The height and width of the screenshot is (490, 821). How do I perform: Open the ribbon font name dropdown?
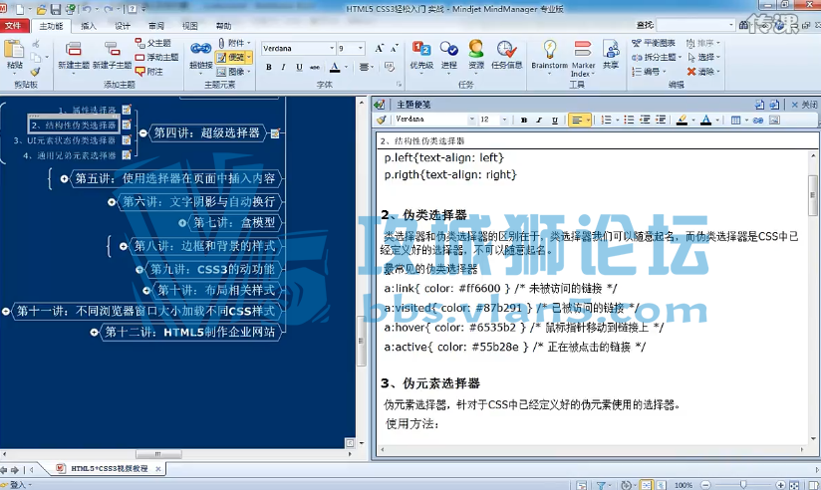coord(332,48)
